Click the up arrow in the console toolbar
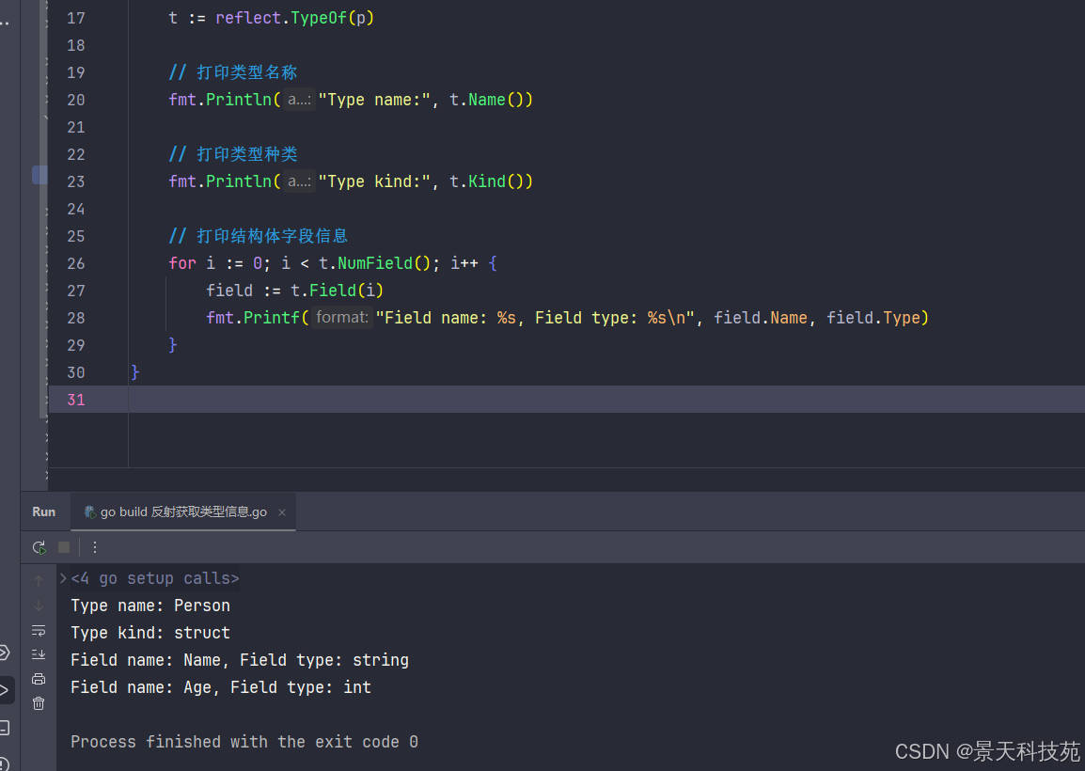Viewport: 1085px width, 771px height. (x=39, y=581)
